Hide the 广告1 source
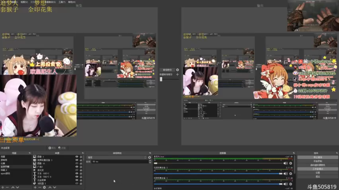 tap(77, 167)
